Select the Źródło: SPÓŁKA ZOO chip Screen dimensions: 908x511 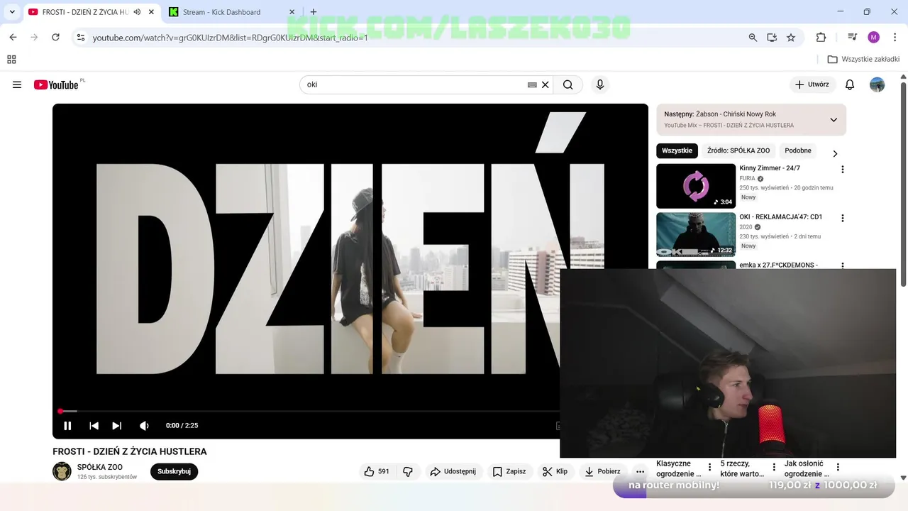pos(738,150)
